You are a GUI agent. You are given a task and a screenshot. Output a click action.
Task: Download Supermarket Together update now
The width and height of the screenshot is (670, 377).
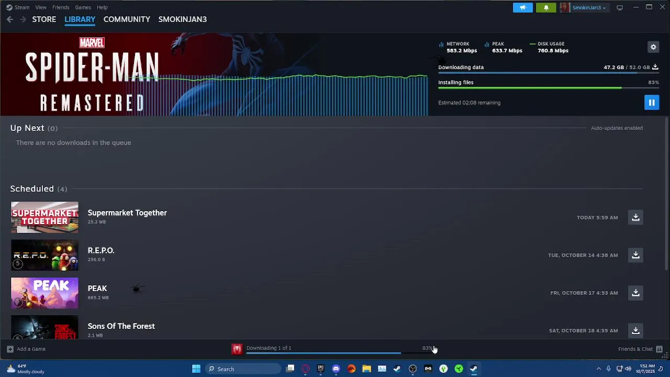[x=635, y=217]
